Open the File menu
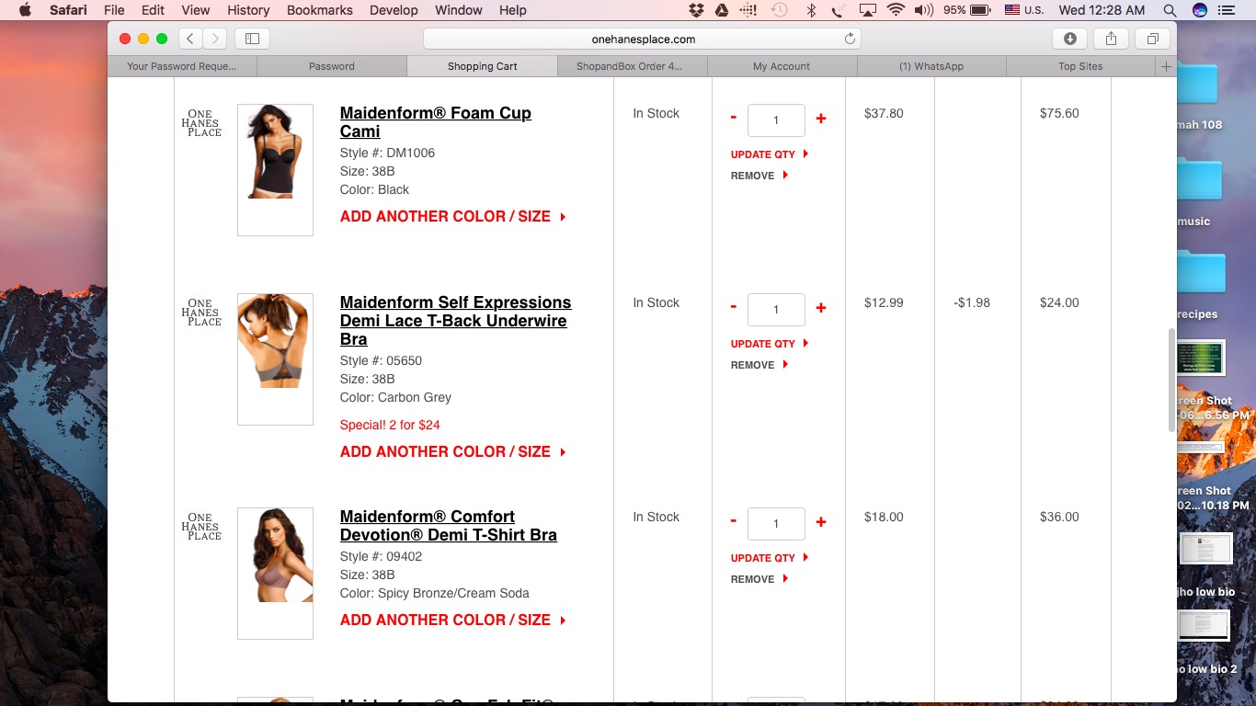 point(114,10)
